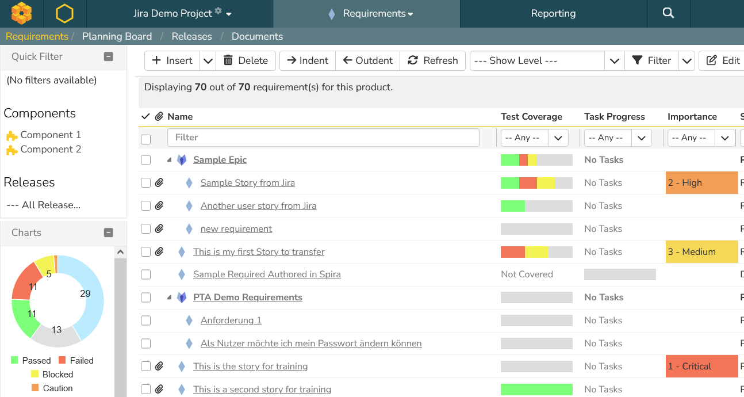
Task: Click the paperclip icon beside Sample Story from Jira
Action: point(159,183)
